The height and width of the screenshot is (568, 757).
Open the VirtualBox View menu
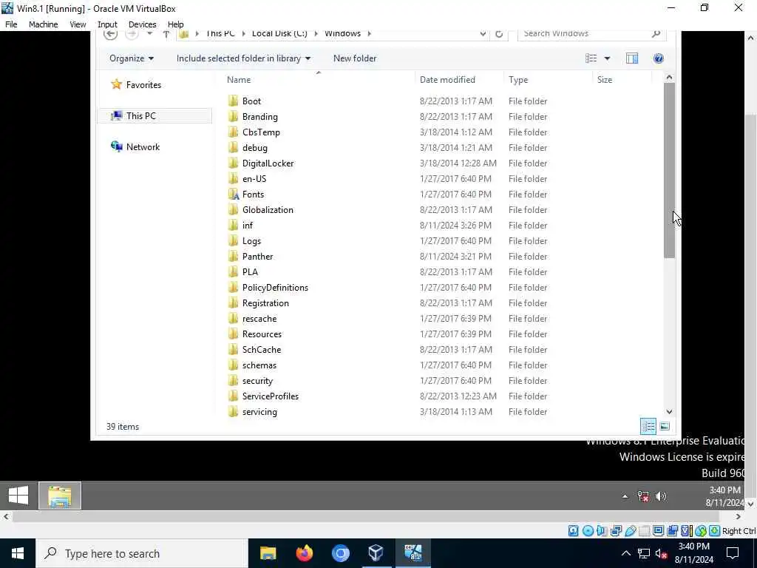coord(78,24)
